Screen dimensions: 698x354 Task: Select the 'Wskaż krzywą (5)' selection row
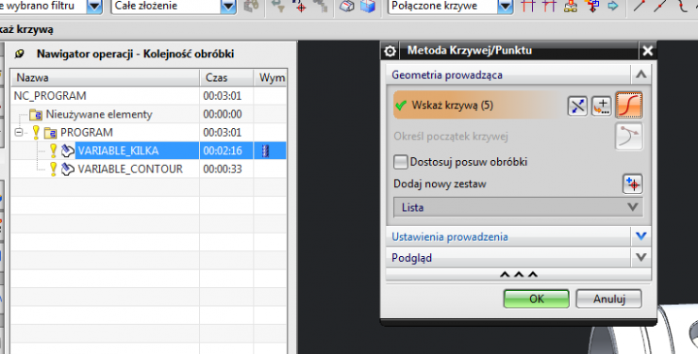pyautogui.click(x=478, y=105)
